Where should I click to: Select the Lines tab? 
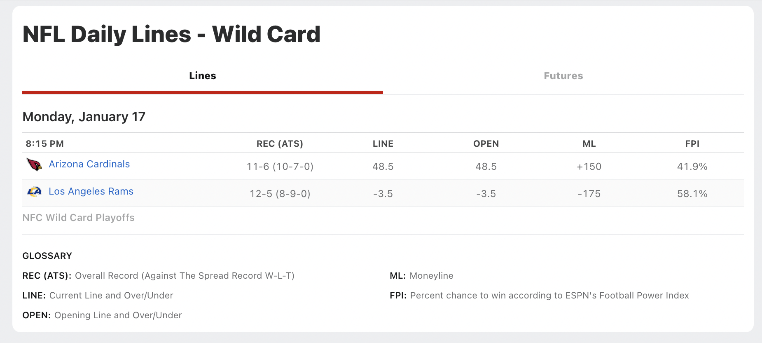pyautogui.click(x=203, y=76)
